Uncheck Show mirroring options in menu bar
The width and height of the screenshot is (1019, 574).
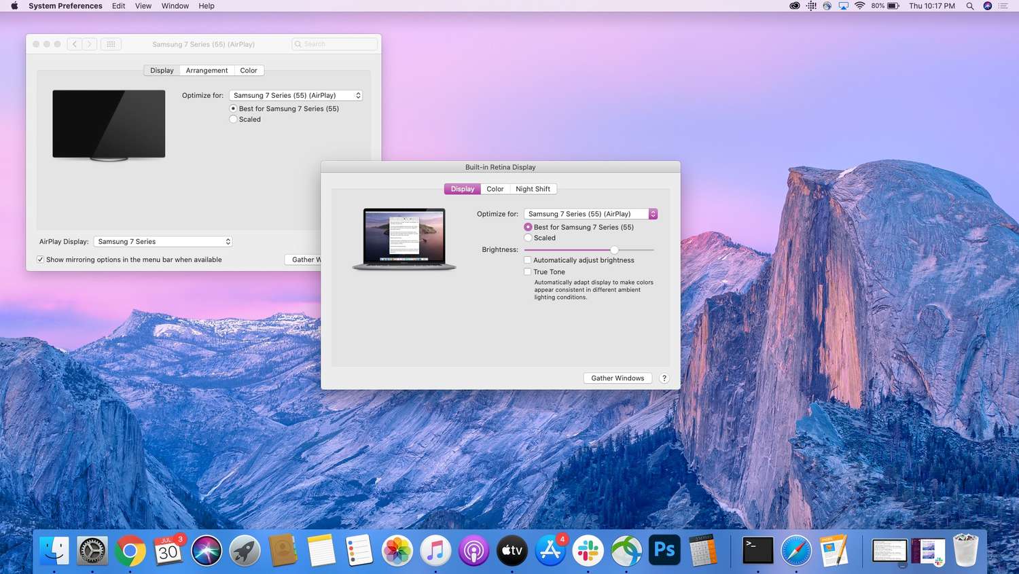coord(41,259)
